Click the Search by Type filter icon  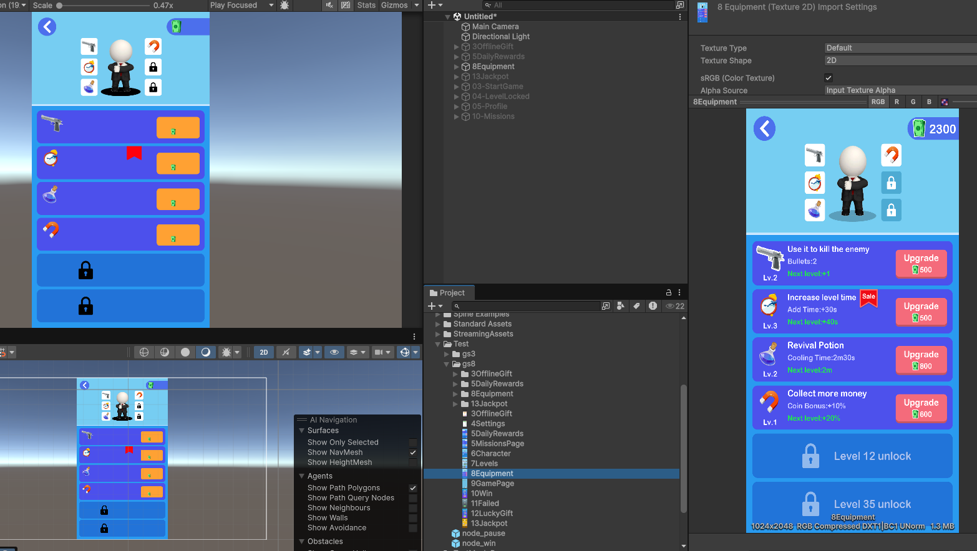(x=620, y=306)
